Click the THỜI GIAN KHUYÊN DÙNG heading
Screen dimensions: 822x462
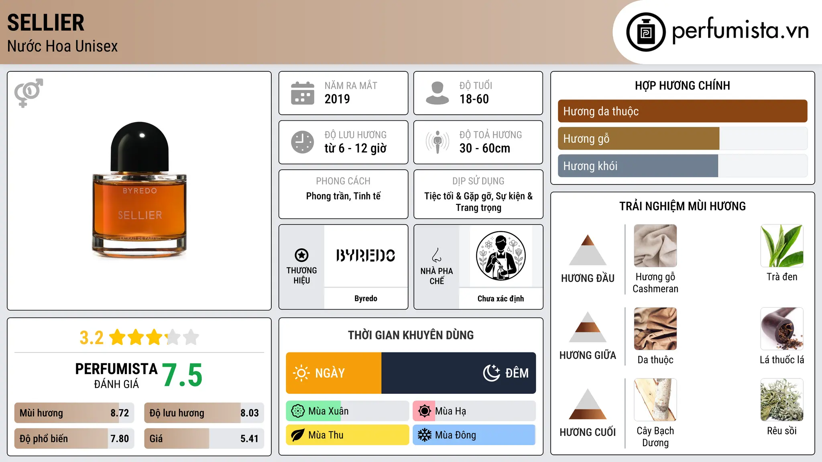(411, 335)
